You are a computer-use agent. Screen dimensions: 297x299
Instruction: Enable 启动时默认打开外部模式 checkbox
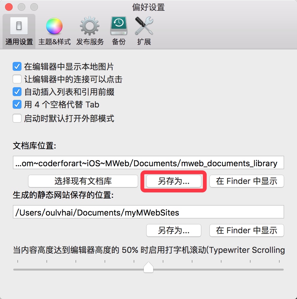click(17, 118)
